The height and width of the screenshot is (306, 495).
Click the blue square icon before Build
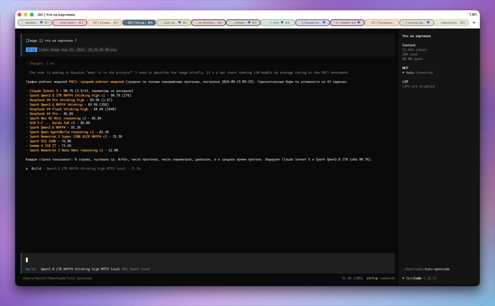(x=27, y=169)
